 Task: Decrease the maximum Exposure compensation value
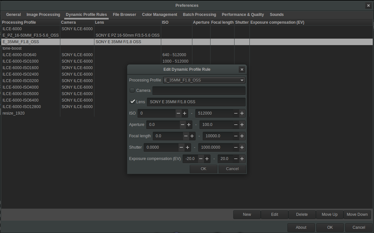[236, 159]
